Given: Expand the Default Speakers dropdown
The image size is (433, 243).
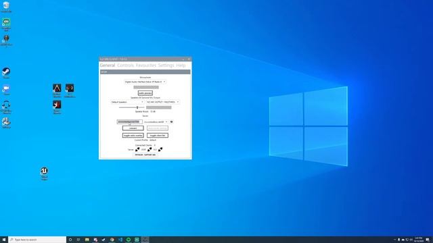Looking at the screenshot, I should (127, 102).
